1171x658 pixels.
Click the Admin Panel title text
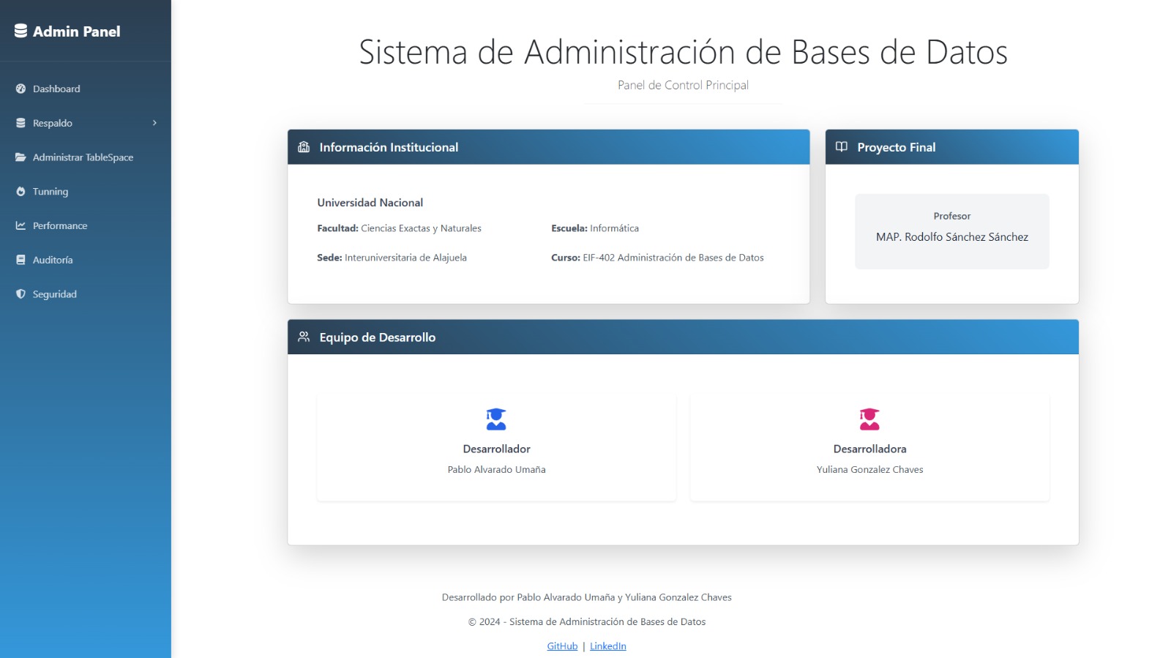77,31
